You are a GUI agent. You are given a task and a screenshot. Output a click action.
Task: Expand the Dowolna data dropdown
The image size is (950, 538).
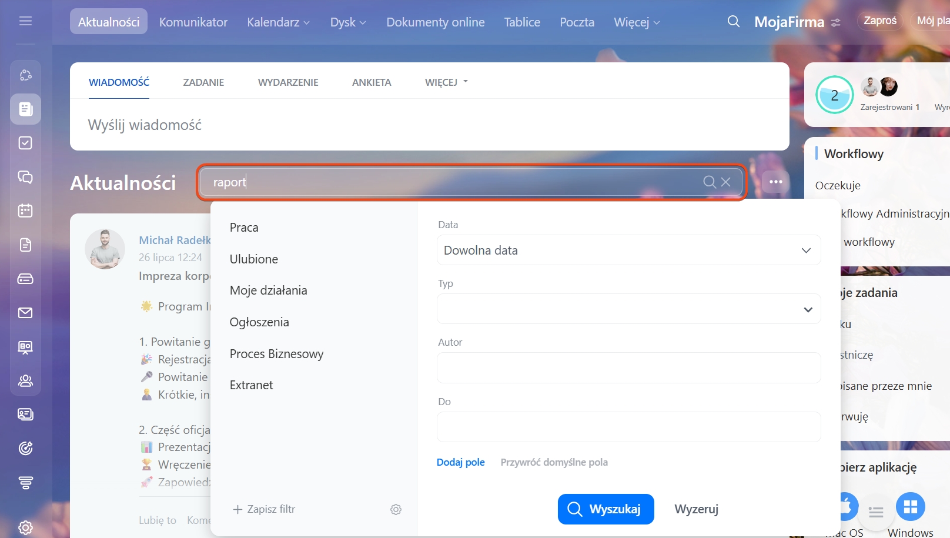tap(628, 250)
